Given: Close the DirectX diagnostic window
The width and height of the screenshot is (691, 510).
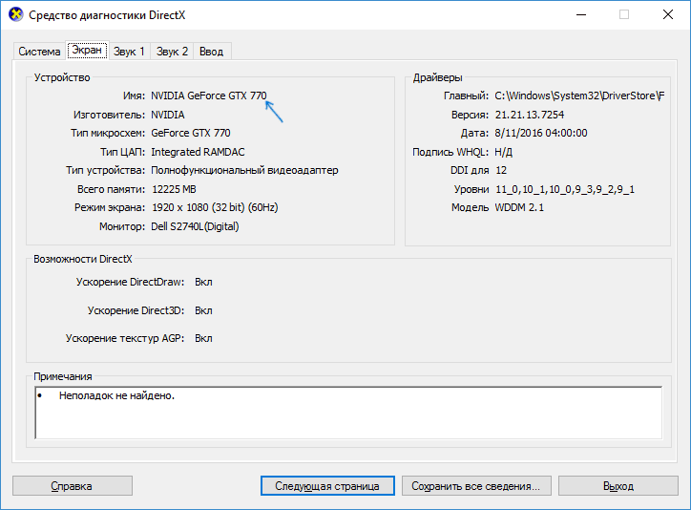Looking at the screenshot, I should click(x=668, y=14).
